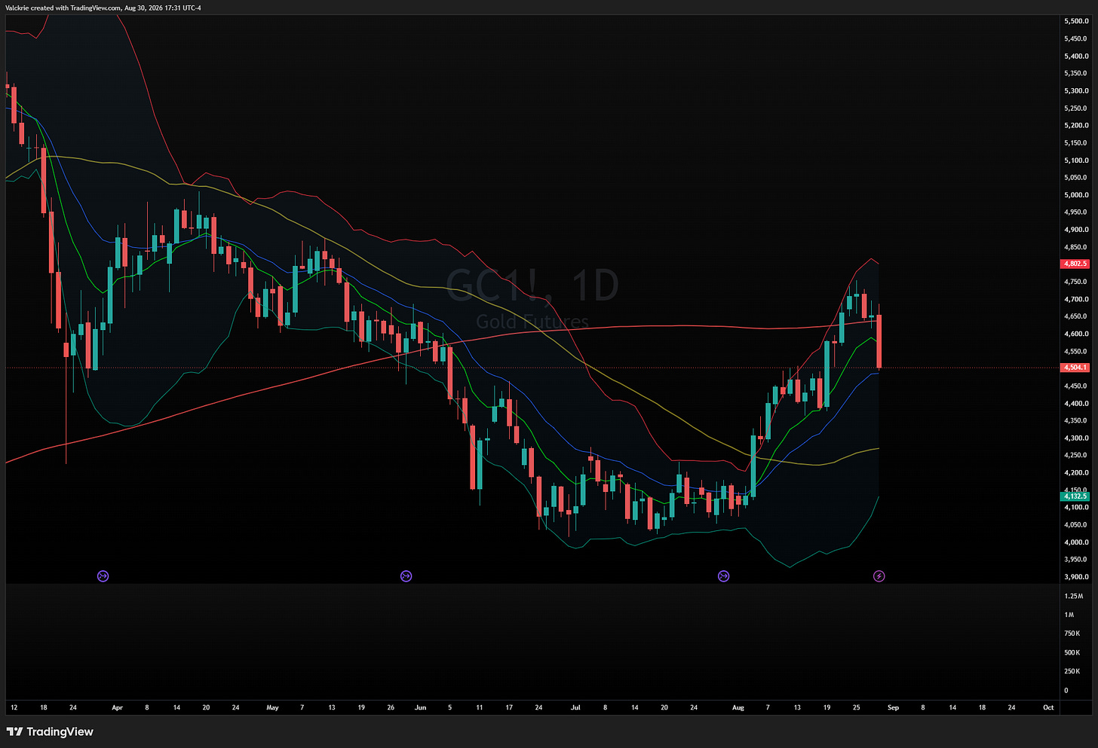Click the May label on the time axis
The height and width of the screenshot is (748, 1098).
273,708
